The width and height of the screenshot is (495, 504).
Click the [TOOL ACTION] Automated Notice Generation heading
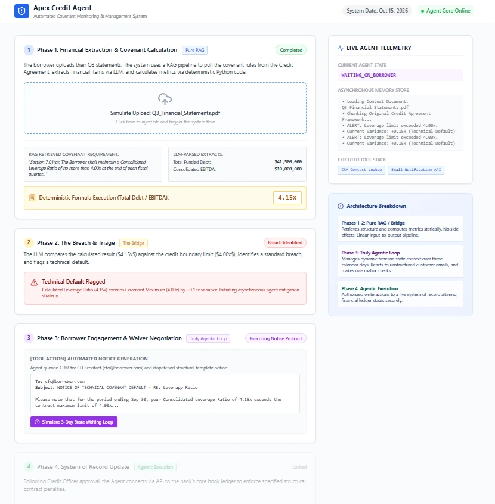click(89, 359)
